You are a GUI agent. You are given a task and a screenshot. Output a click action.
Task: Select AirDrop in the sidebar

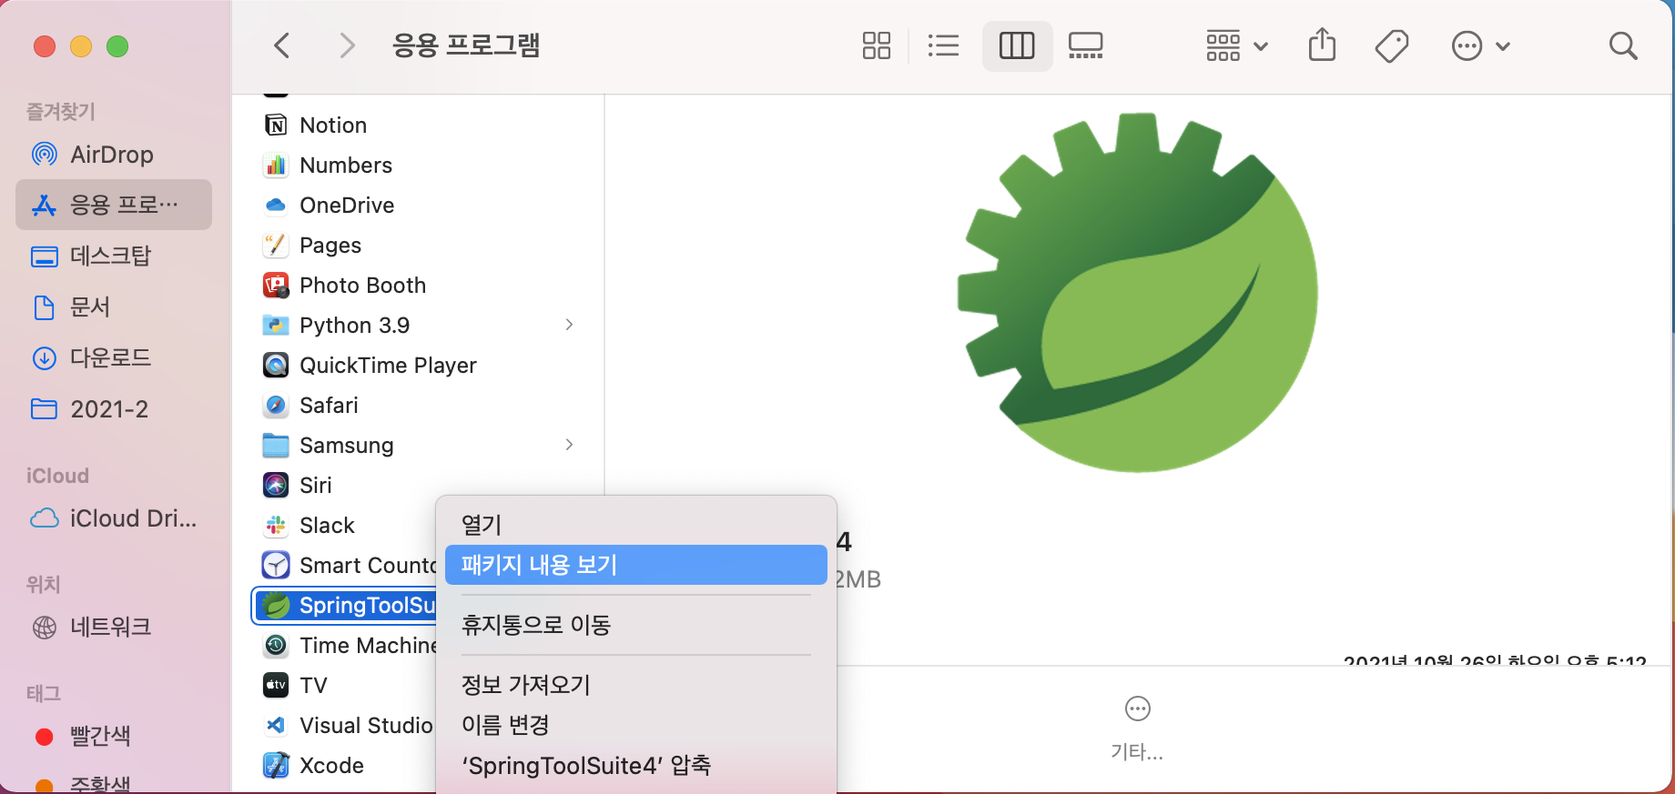tap(114, 155)
